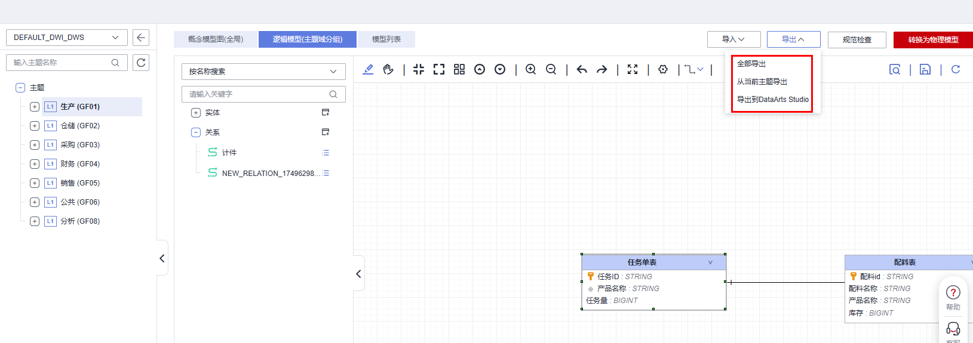Image resolution: width=973 pixels, height=343 pixels.
Task: Collapse the entity list panel arrow
Action: [x=358, y=274]
